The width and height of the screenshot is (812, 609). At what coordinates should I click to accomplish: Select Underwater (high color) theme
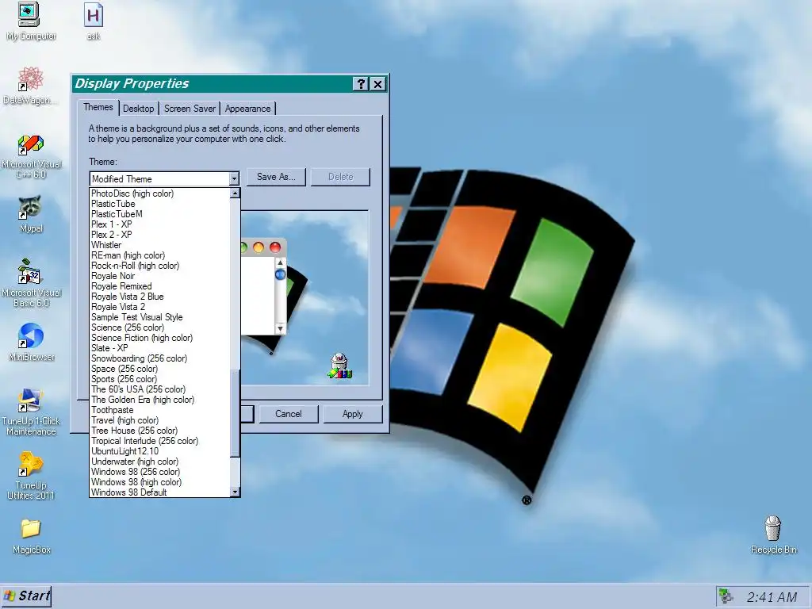tap(159, 462)
